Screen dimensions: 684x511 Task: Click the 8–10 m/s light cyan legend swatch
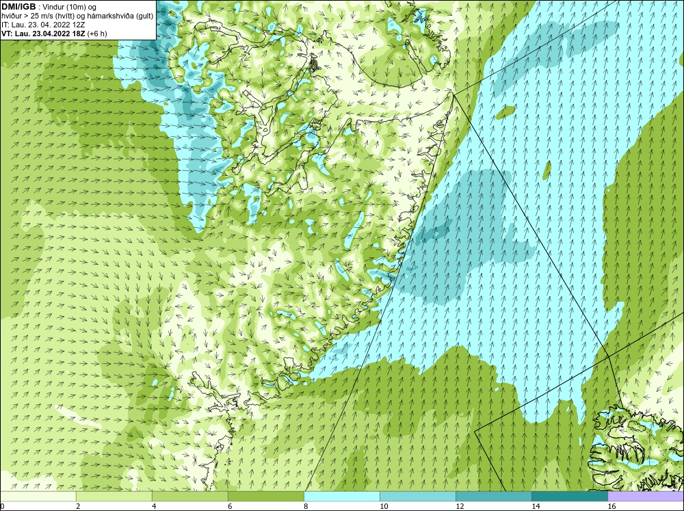tap(342, 496)
